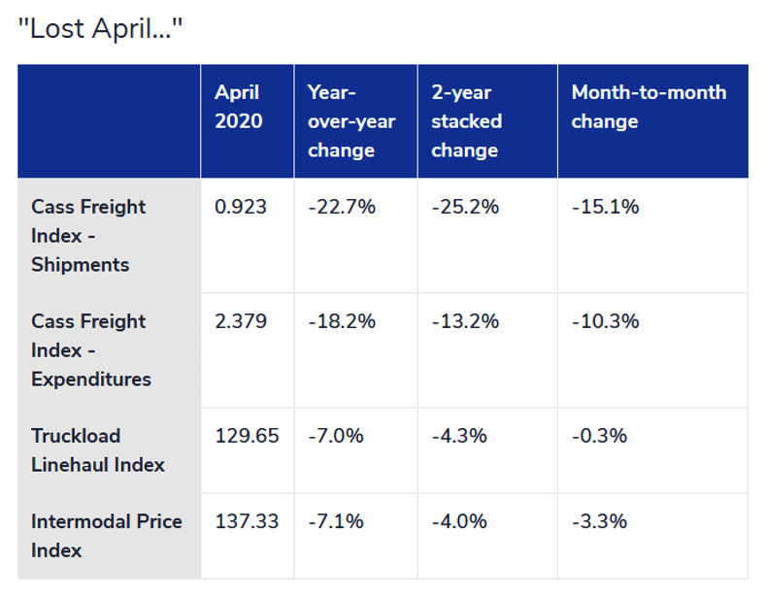
Task: Select the -22.7% year-over-year cell
Action: click(341, 207)
